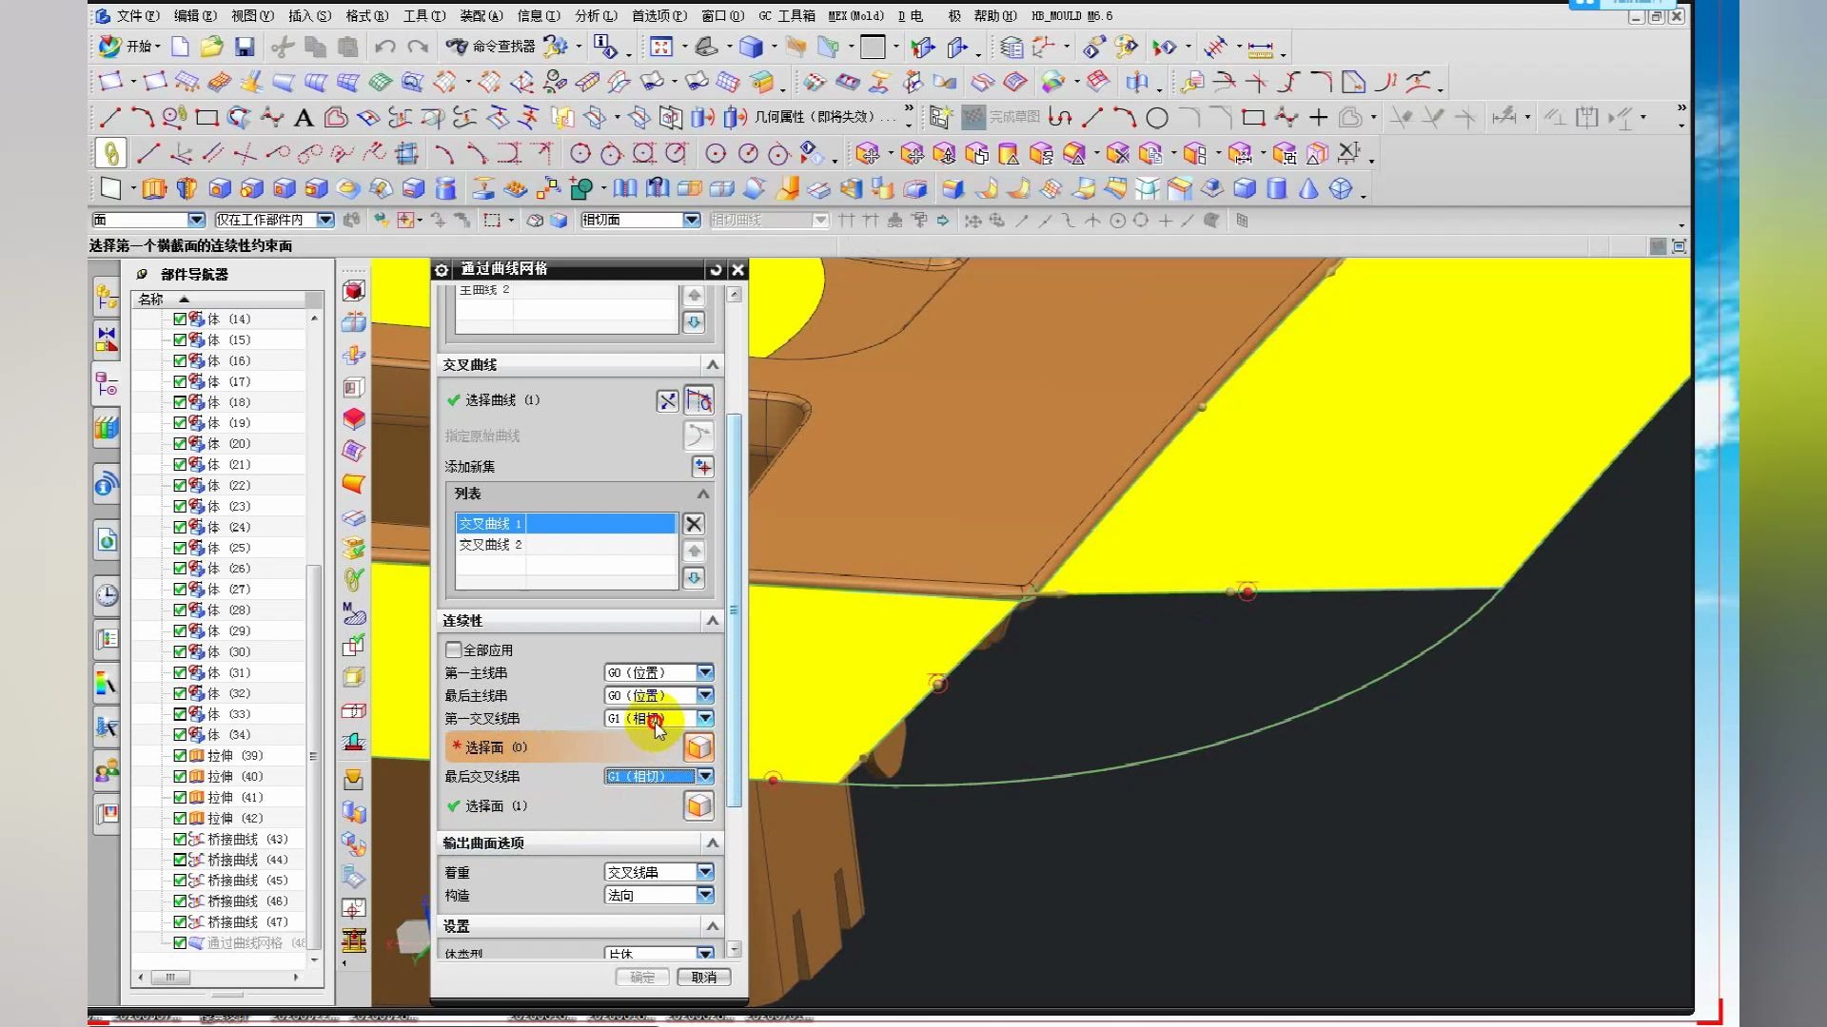1827x1027 pixels.
Task: Toggle the extrude (39) visibility checkbox
Action: pos(180,756)
